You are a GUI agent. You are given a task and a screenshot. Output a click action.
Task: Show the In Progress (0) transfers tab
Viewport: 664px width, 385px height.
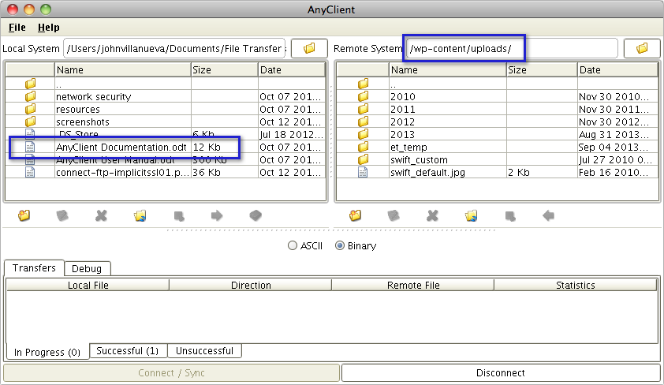[47, 352]
